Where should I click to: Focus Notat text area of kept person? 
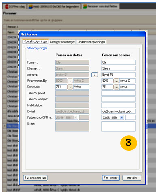coord(118,126)
